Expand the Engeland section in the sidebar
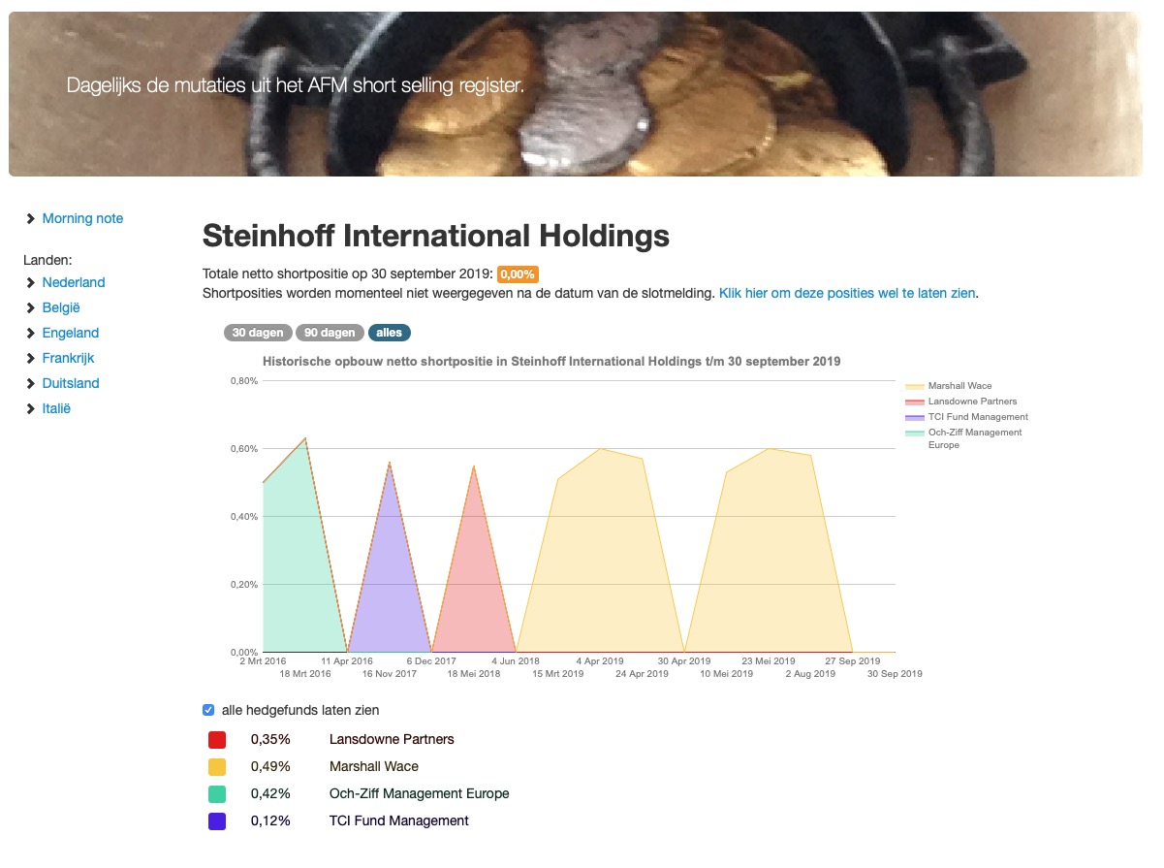This screenshot has height=868, width=1164. [x=30, y=333]
